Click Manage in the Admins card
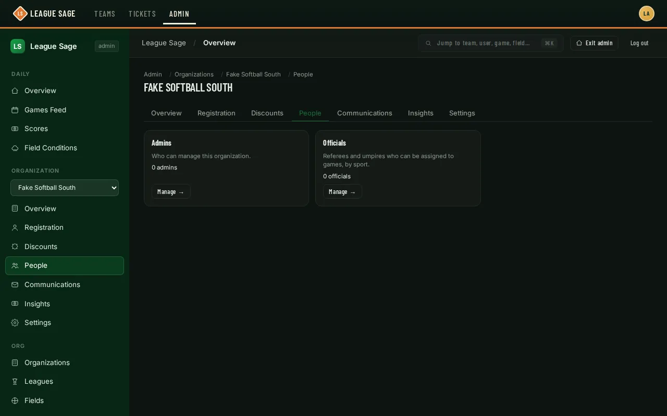Image resolution: width=667 pixels, height=416 pixels. click(x=171, y=192)
